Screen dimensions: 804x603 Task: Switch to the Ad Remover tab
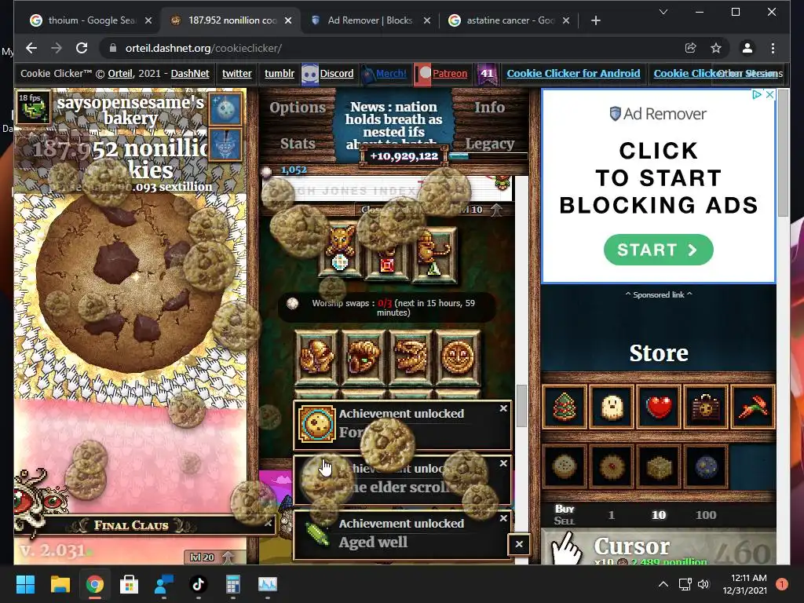point(369,20)
